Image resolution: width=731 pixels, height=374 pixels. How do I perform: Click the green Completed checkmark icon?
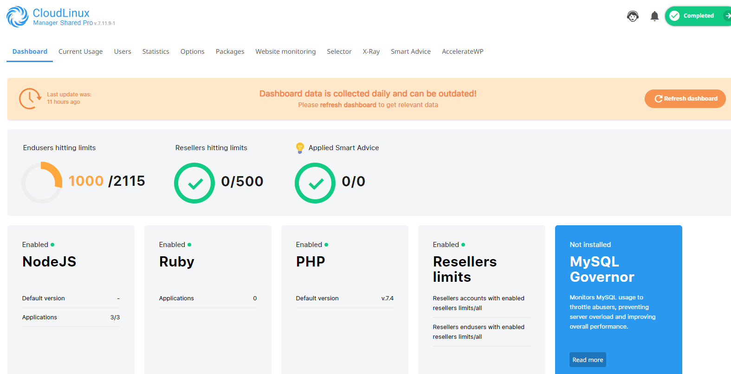coord(674,16)
